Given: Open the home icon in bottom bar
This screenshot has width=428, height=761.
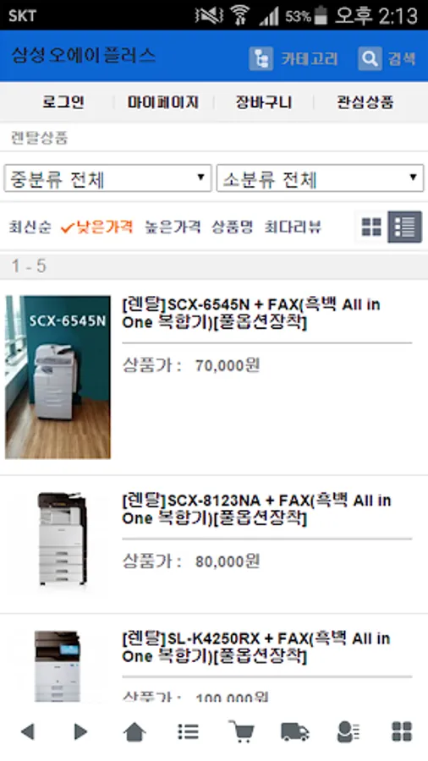Looking at the screenshot, I should coord(134,731).
